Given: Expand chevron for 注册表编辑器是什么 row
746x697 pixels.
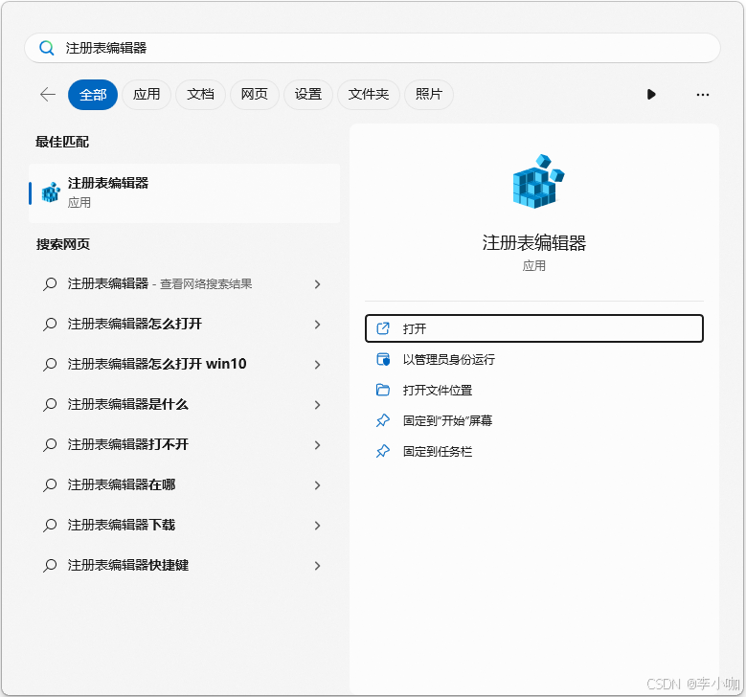Looking at the screenshot, I should (x=317, y=405).
